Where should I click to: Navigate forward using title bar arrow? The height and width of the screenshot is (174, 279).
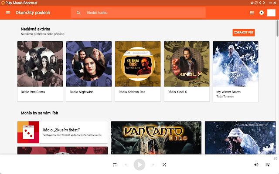pos(264,3)
